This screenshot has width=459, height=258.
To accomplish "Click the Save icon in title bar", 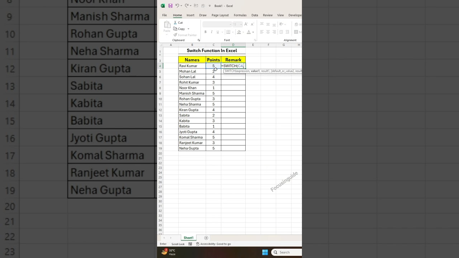I will coord(170,6).
